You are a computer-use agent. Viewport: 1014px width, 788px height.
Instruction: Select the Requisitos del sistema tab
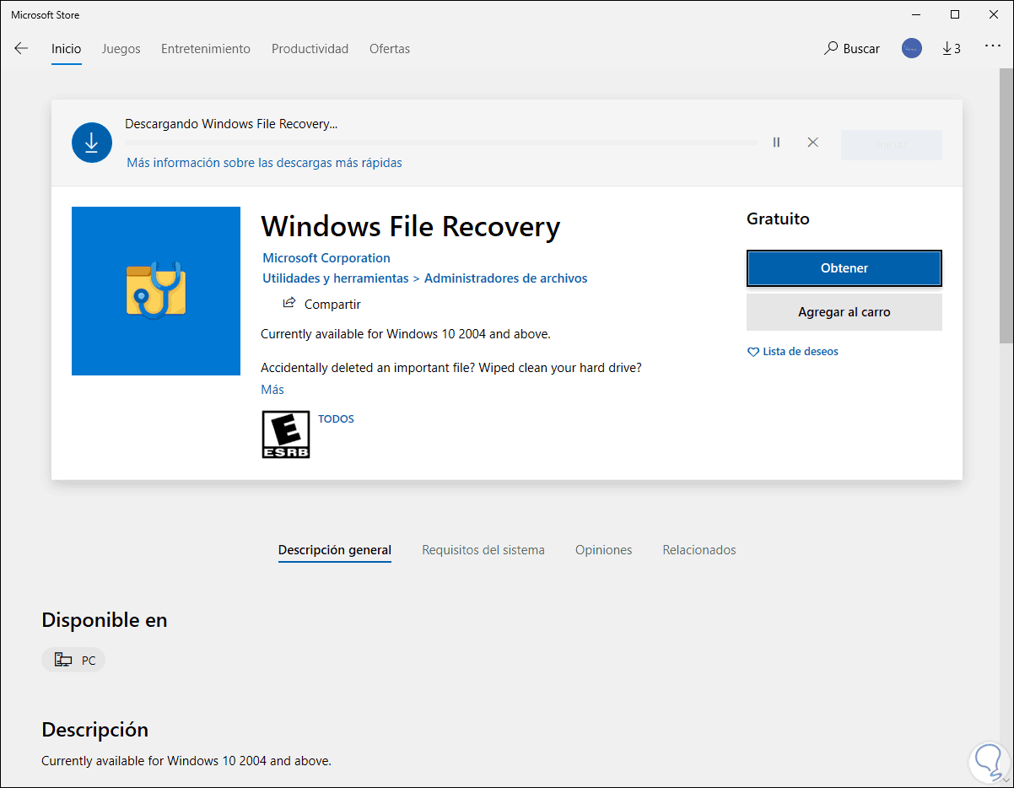tap(483, 550)
